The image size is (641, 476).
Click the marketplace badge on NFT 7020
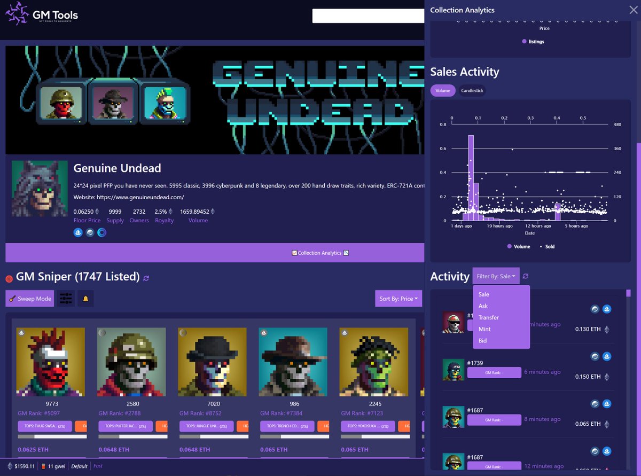click(183, 332)
